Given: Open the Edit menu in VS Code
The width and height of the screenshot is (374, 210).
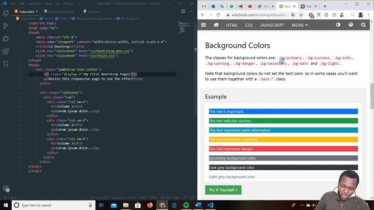Looking at the screenshot, I should [22, 3].
